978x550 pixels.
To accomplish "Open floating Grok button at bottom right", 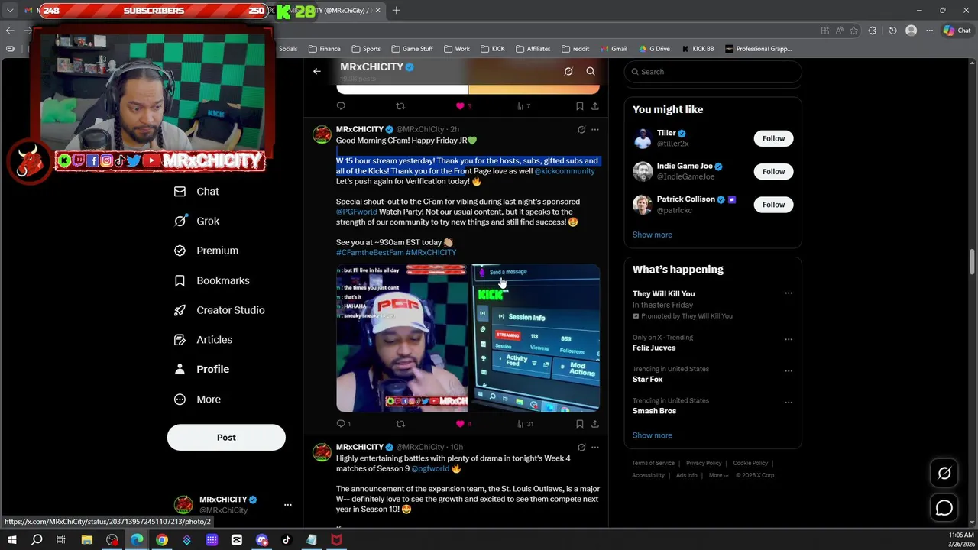I will tap(944, 474).
